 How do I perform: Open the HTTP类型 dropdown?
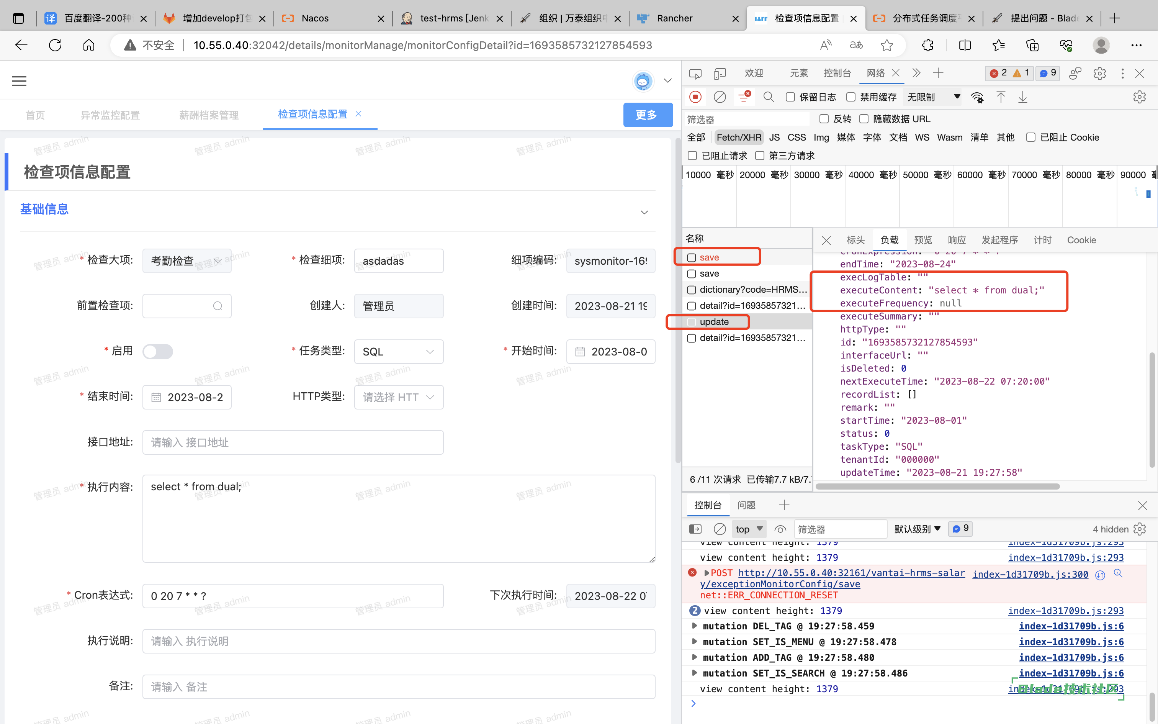tap(399, 397)
